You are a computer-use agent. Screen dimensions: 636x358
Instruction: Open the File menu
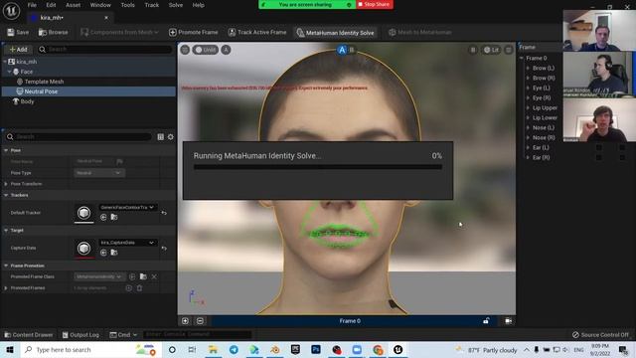[32, 5]
